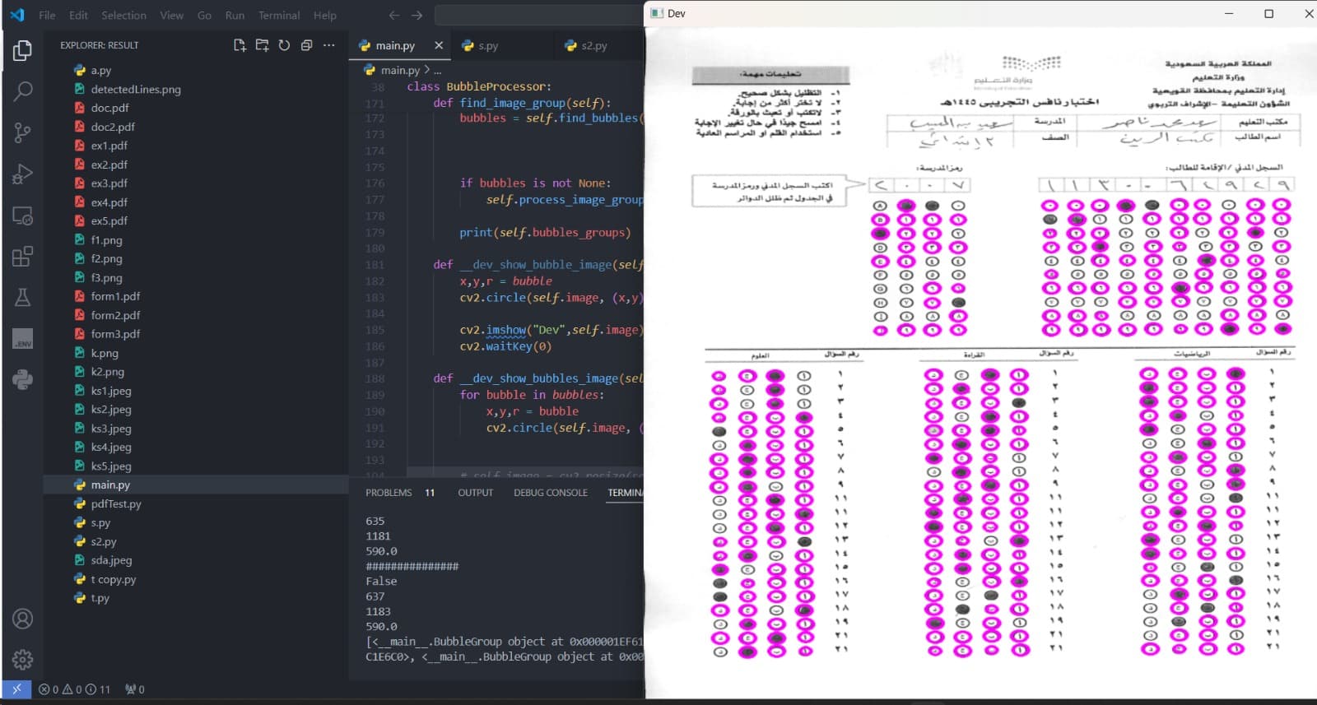Collapse all folders in Explorer
1317x705 pixels.
[x=306, y=45]
